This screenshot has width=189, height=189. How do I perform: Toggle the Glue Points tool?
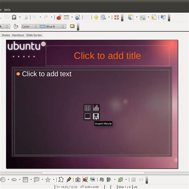69,180
